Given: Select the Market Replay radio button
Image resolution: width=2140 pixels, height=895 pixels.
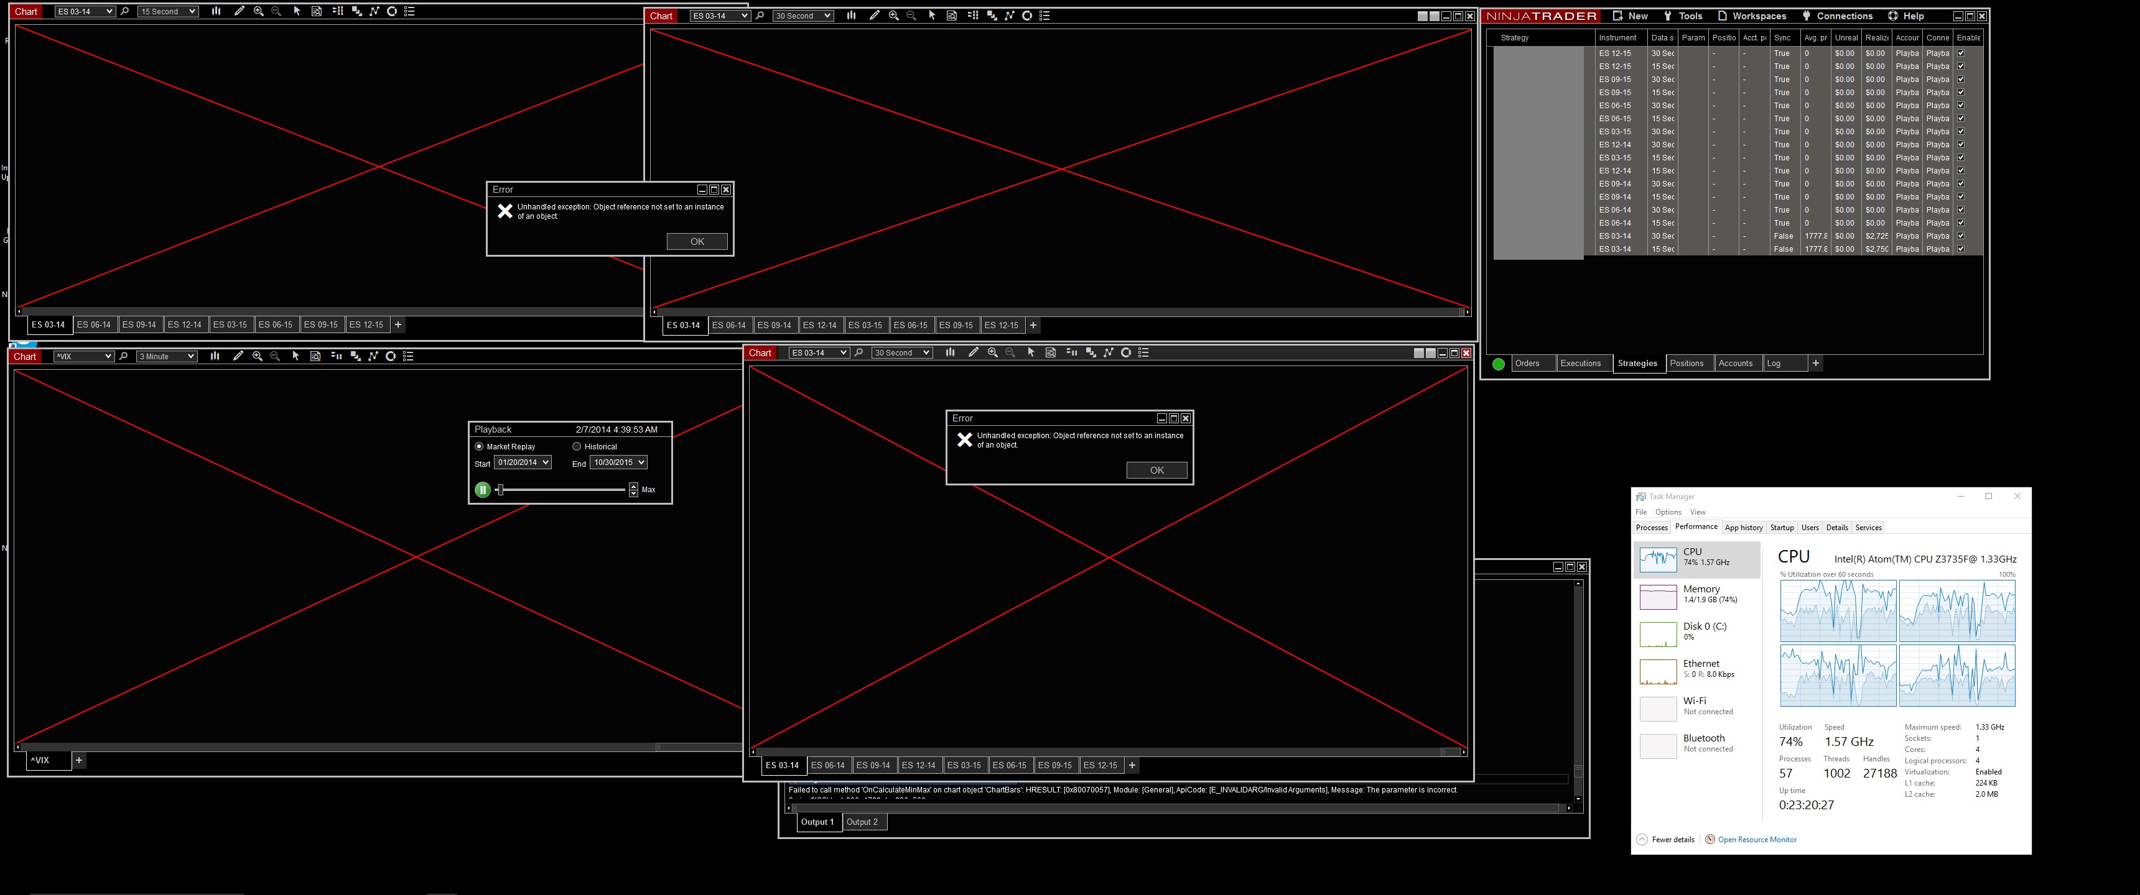Looking at the screenshot, I should [x=478, y=447].
